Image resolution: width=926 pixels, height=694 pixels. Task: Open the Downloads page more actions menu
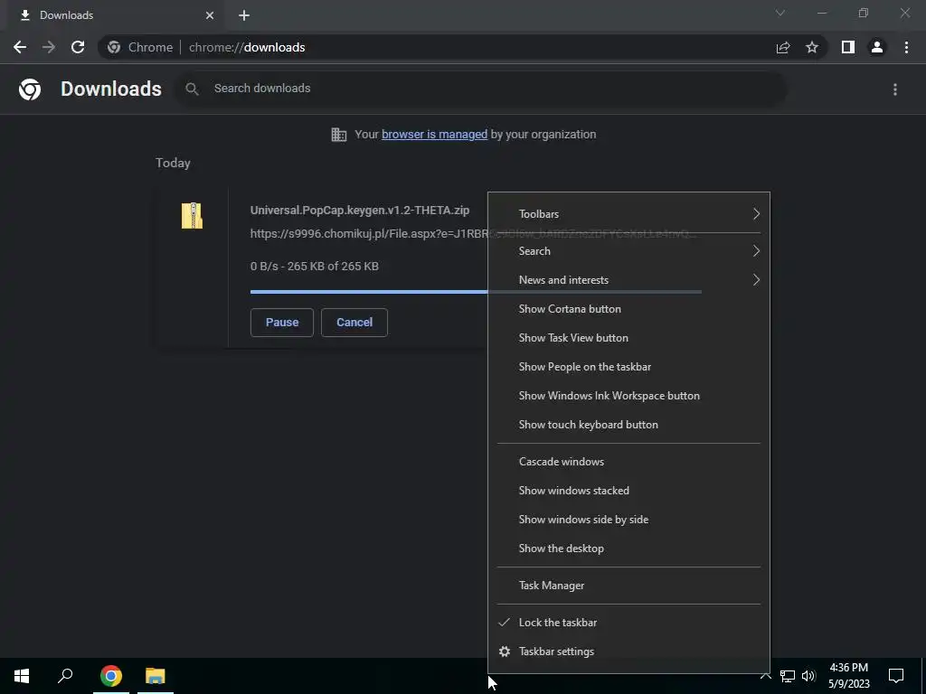click(895, 89)
